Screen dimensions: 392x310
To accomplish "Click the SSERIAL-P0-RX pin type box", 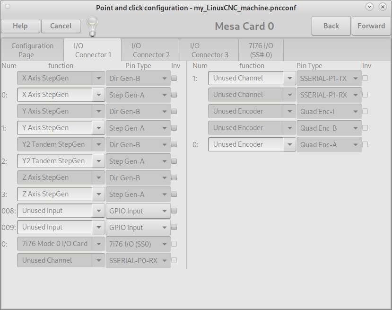I will pos(138,260).
